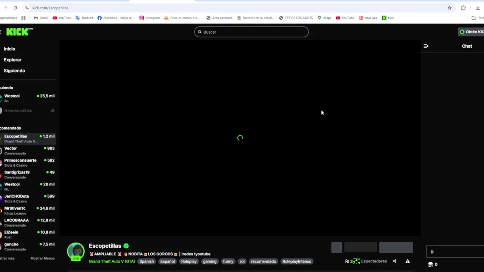This screenshot has width=484, height=272.
Task: Click the viewers count Espectadores
Action: tap(366, 261)
